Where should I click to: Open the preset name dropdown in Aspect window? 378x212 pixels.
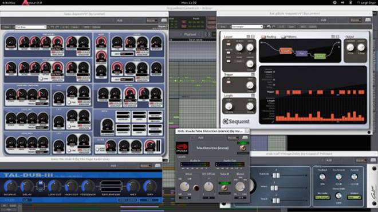point(30,27)
